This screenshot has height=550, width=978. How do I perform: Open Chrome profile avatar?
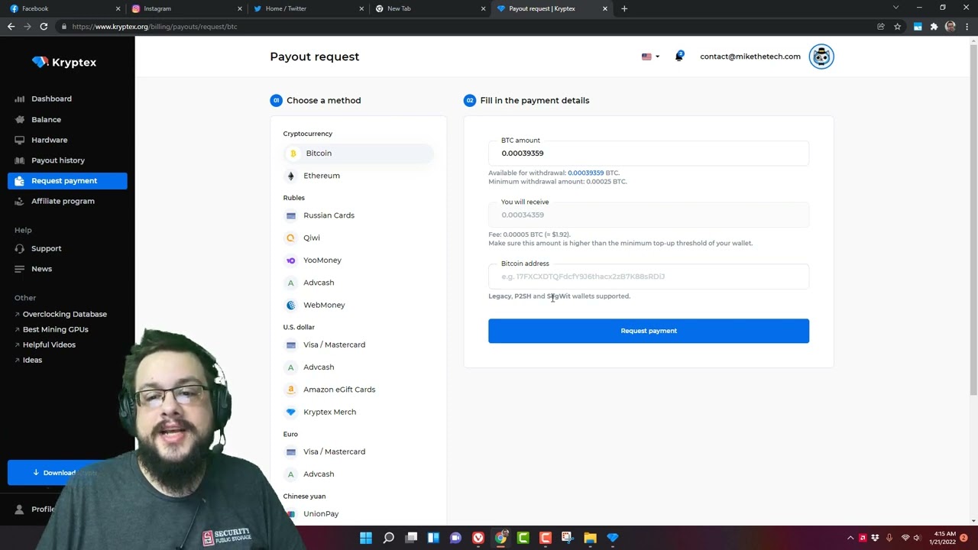pos(950,27)
